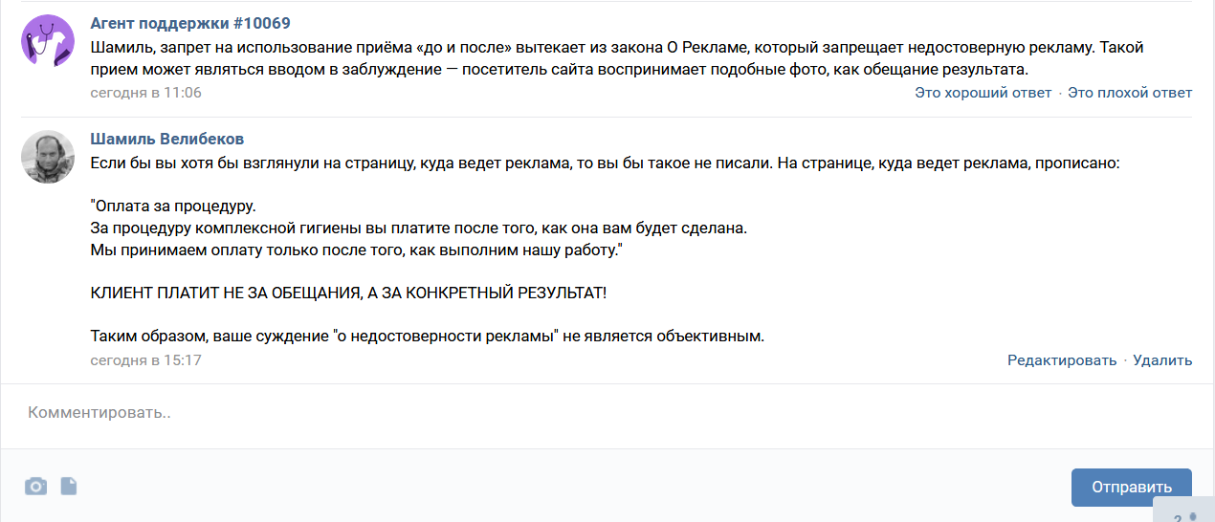Open the gray chat widget in the bottom corner

(x=1184, y=511)
